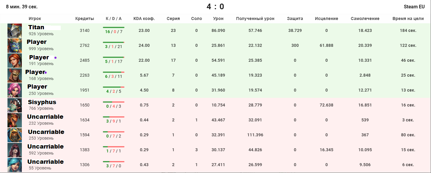Click the Uncarriable name at level 55
The image size is (431, 173).
(45, 162)
